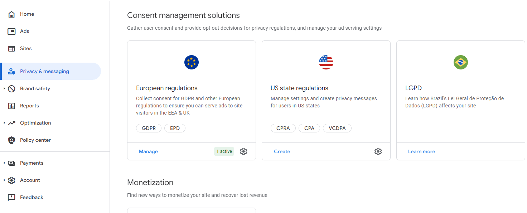Screen dimensions: 527x213
Task: Click the Feedback speech bubble icon
Action: pyautogui.click(x=11, y=198)
